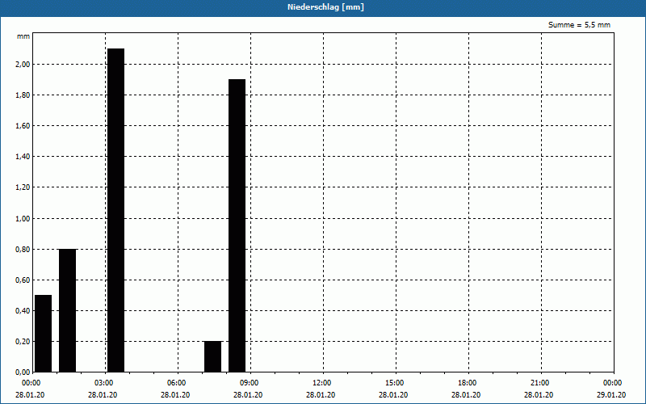This screenshot has width=646, height=404.
Task: Click the y-axis value "1,00"
Action: click(23, 218)
